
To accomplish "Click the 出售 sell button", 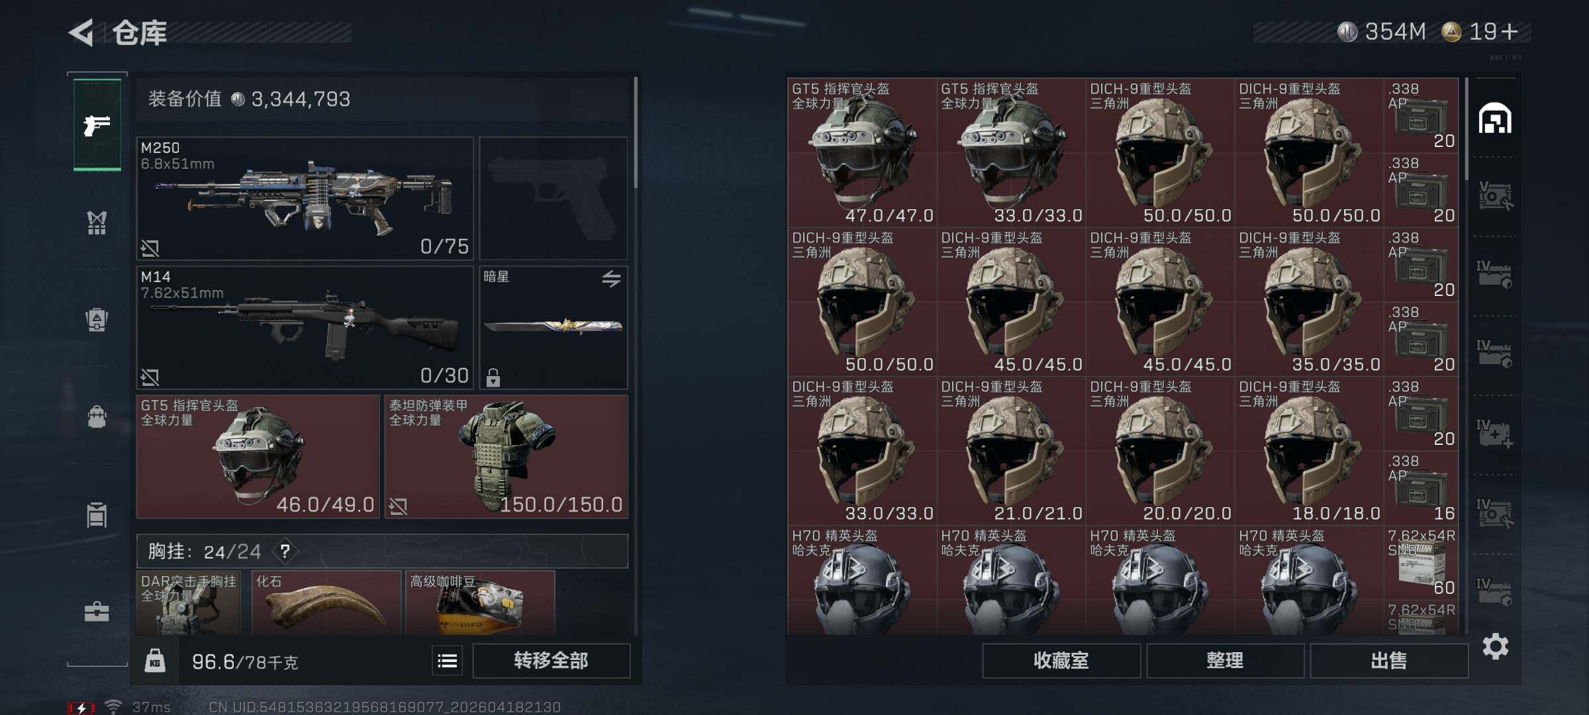I will tap(1389, 661).
